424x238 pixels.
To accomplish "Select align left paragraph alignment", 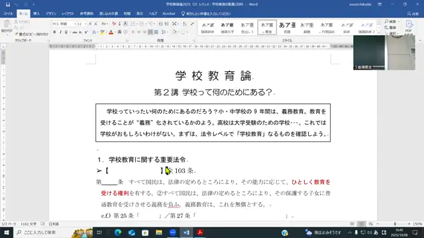I will coord(133,32).
